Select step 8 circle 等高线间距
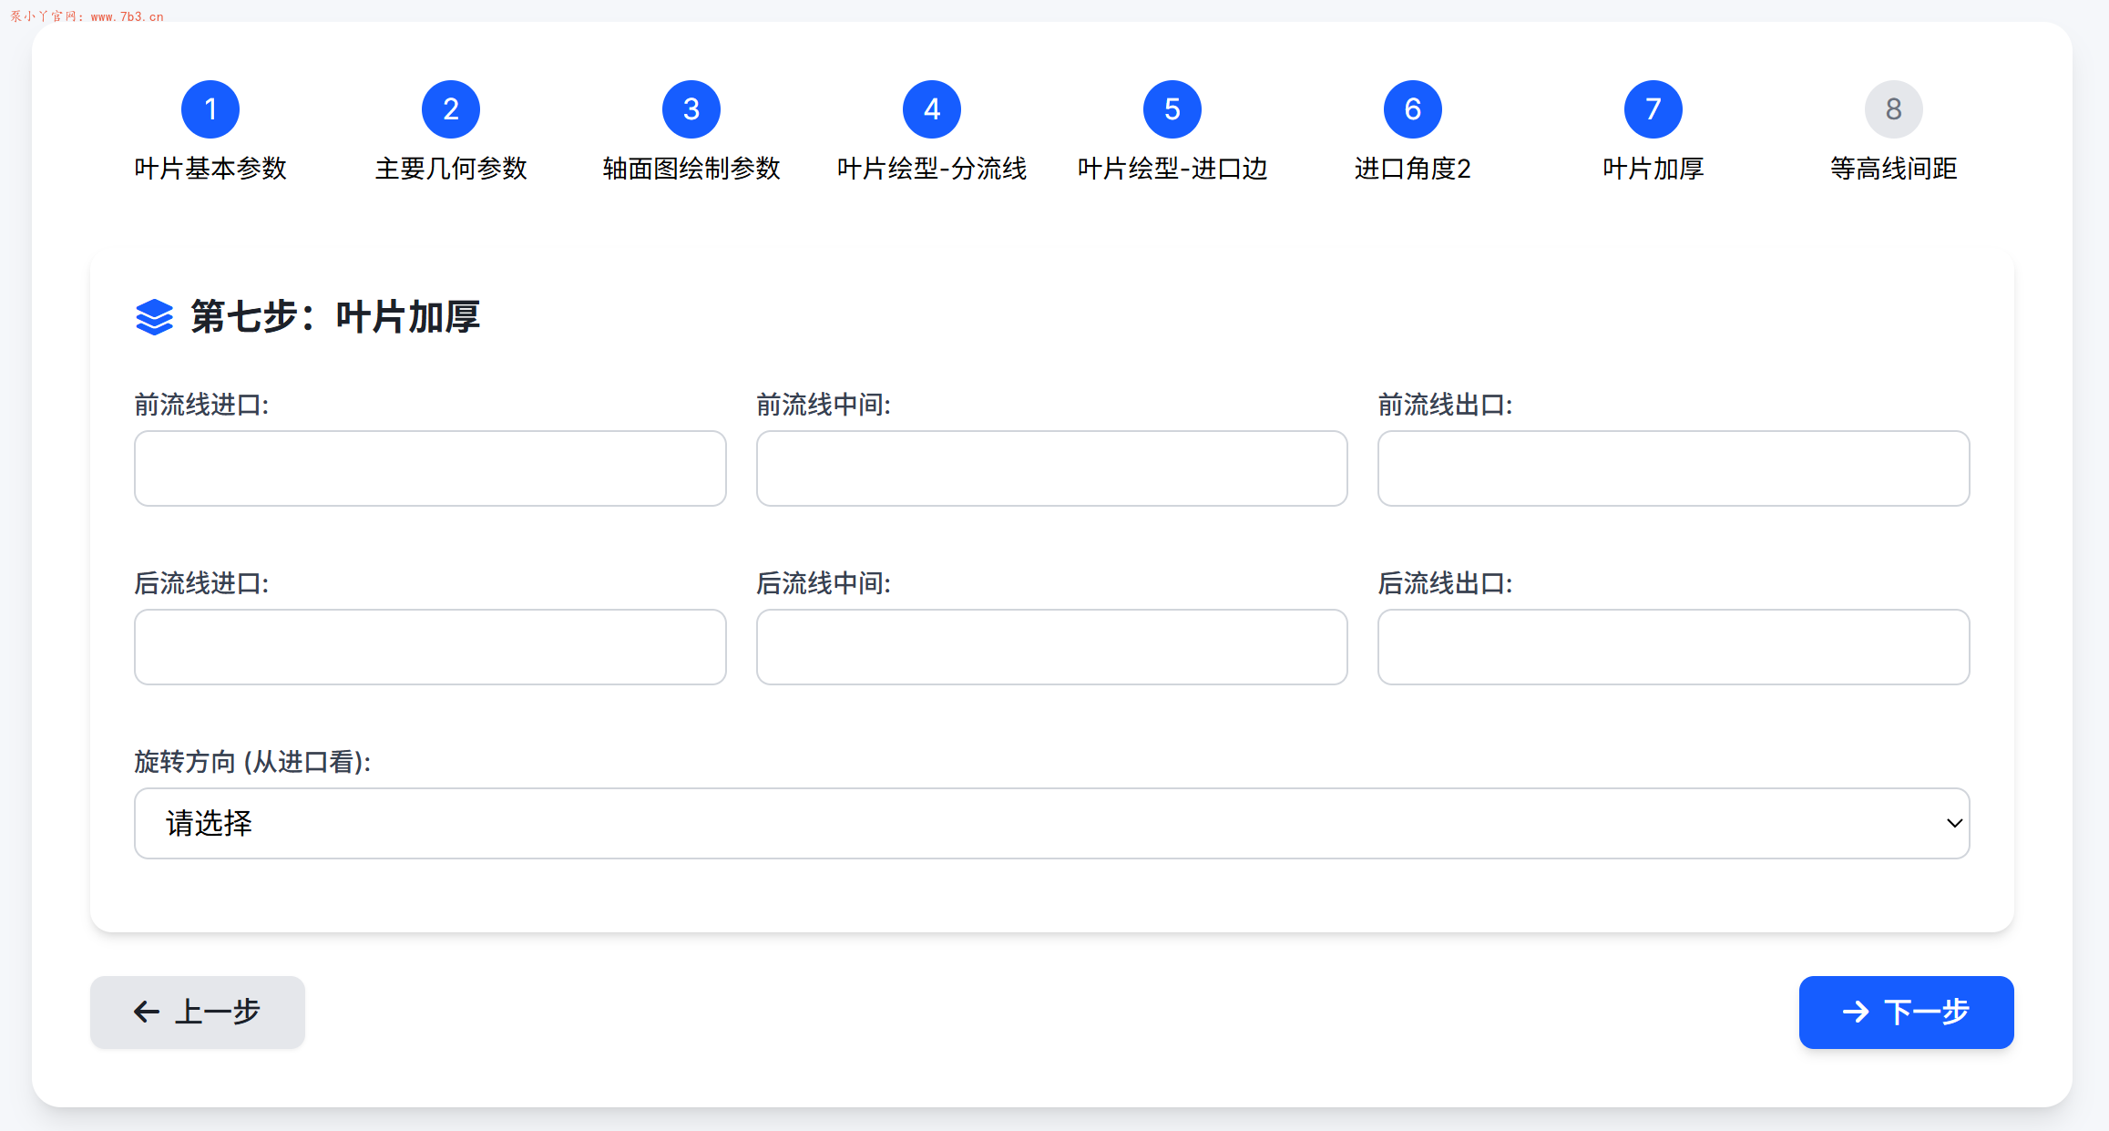The image size is (2109, 1131). pyautogui.click(x=1894, y=109)
